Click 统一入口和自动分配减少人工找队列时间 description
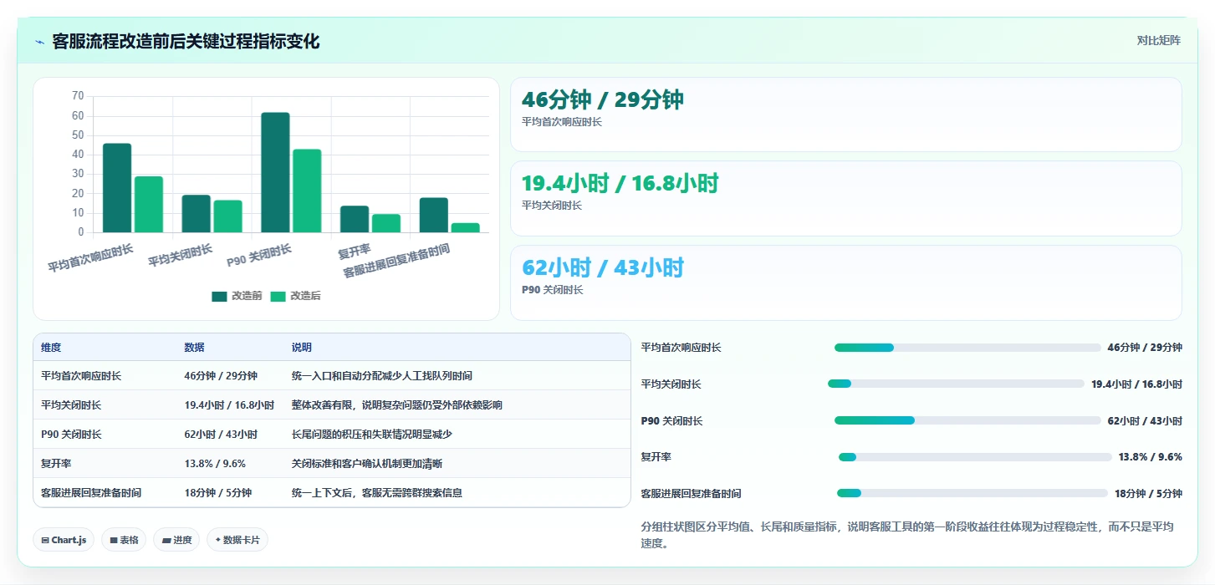This screenshot has height=585, width=1215. point(382,376)
